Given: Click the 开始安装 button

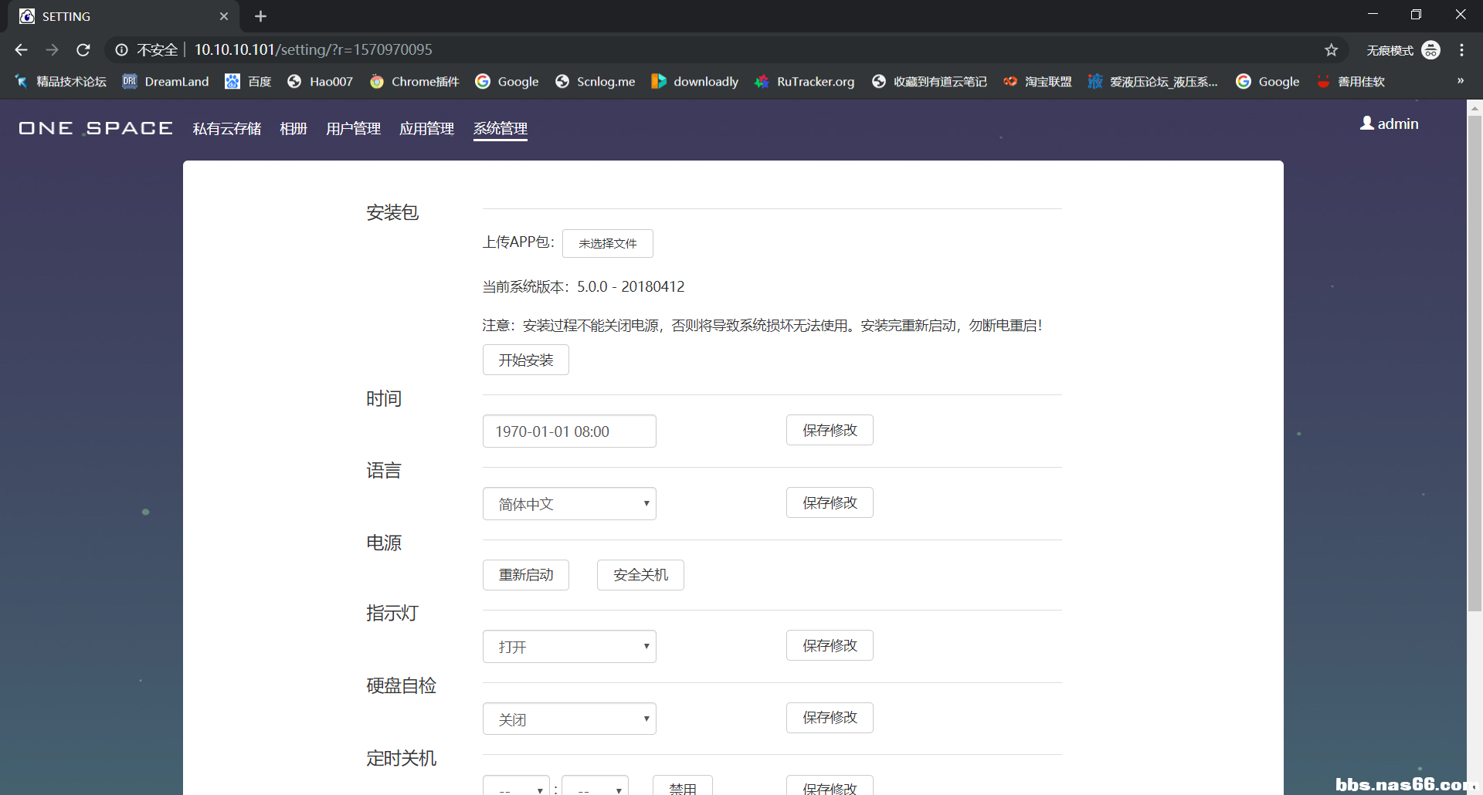Looking at the screenshot, I should click(x=526, y=360).
